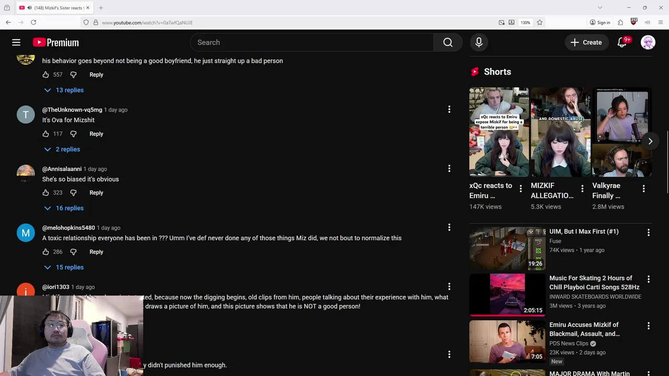
Task: Like the 'She's so biased' comment
Action: point(46,193)
